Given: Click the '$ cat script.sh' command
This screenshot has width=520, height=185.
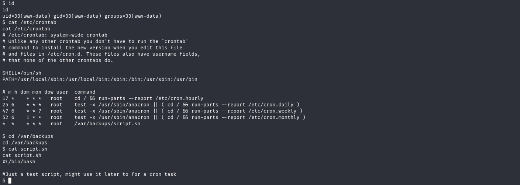Looking at the screenshot, I should tap(25, 149).
